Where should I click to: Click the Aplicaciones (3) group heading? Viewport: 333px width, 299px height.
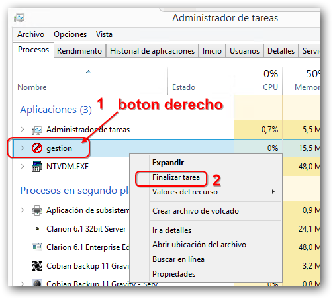pos(56,110)
